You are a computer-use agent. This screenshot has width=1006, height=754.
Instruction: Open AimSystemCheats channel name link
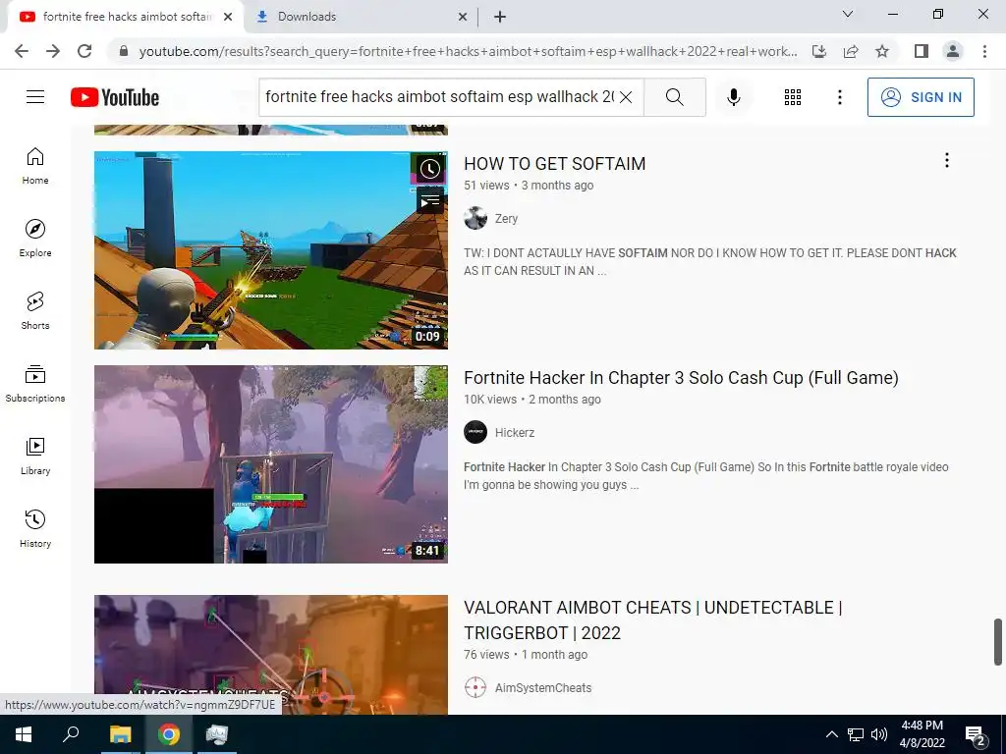tap(542, 688)
